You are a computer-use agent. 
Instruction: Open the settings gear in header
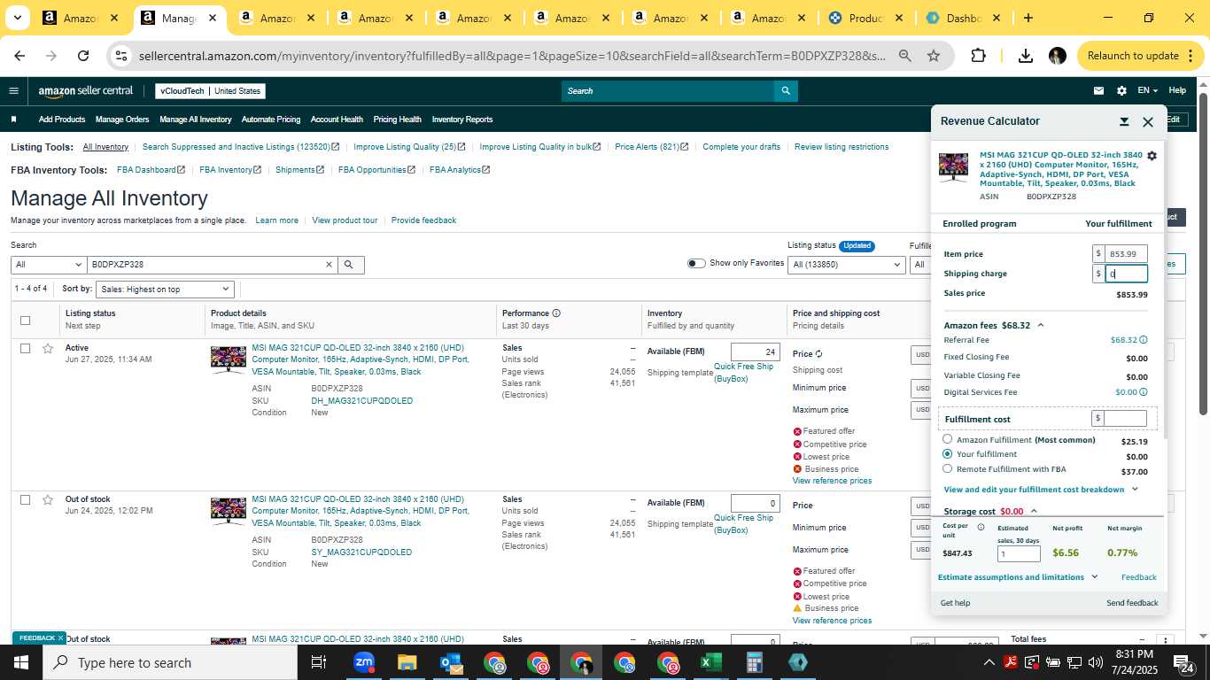coord(1121,90)
